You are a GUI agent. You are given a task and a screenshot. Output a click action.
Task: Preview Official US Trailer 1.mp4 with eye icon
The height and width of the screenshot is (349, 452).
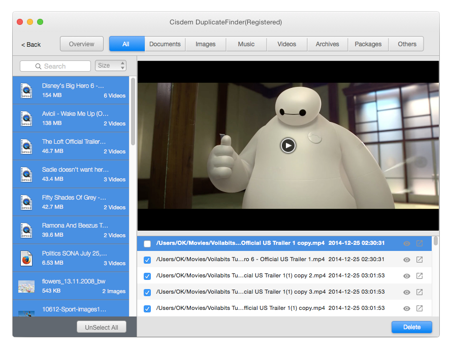pos(407,260)
